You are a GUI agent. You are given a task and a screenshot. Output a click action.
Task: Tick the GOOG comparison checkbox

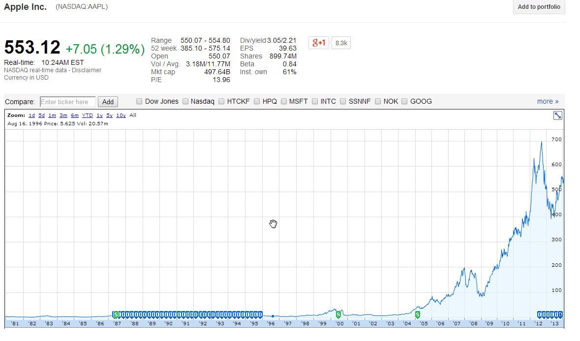(x=405, y=102)
